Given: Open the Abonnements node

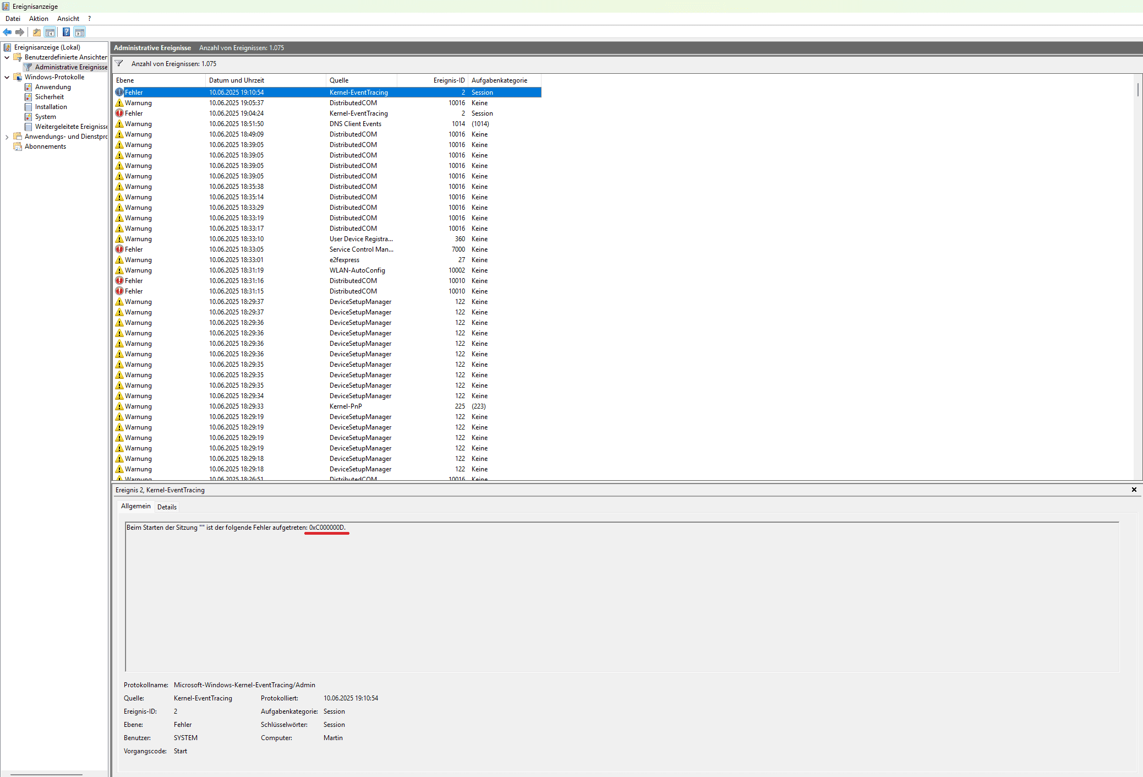Looking at the screenshot, I should pyautogui.click(x=45, y=146).
